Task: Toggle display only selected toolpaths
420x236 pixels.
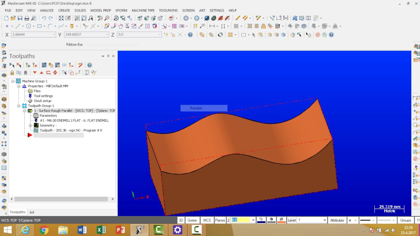Action: click(64, 72)
